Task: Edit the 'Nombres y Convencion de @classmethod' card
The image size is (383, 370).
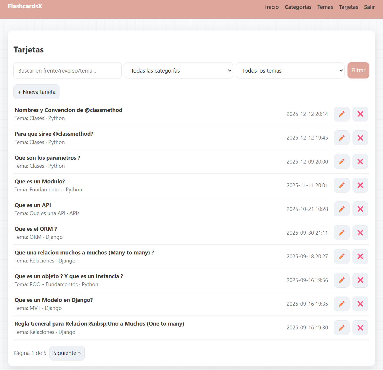Action: click(342, 114)
